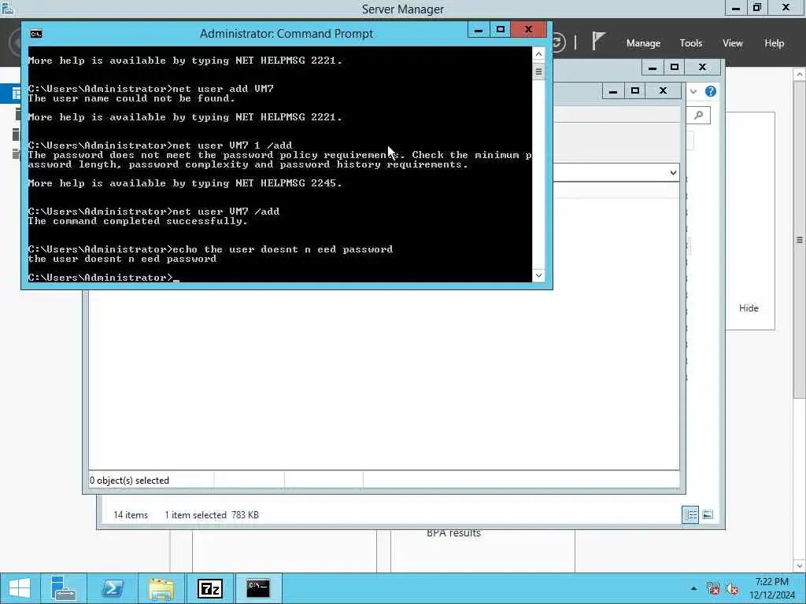Click the '0 object(s) selected' status text
Screen dimensions: 806x604
[x=130, y=481]
